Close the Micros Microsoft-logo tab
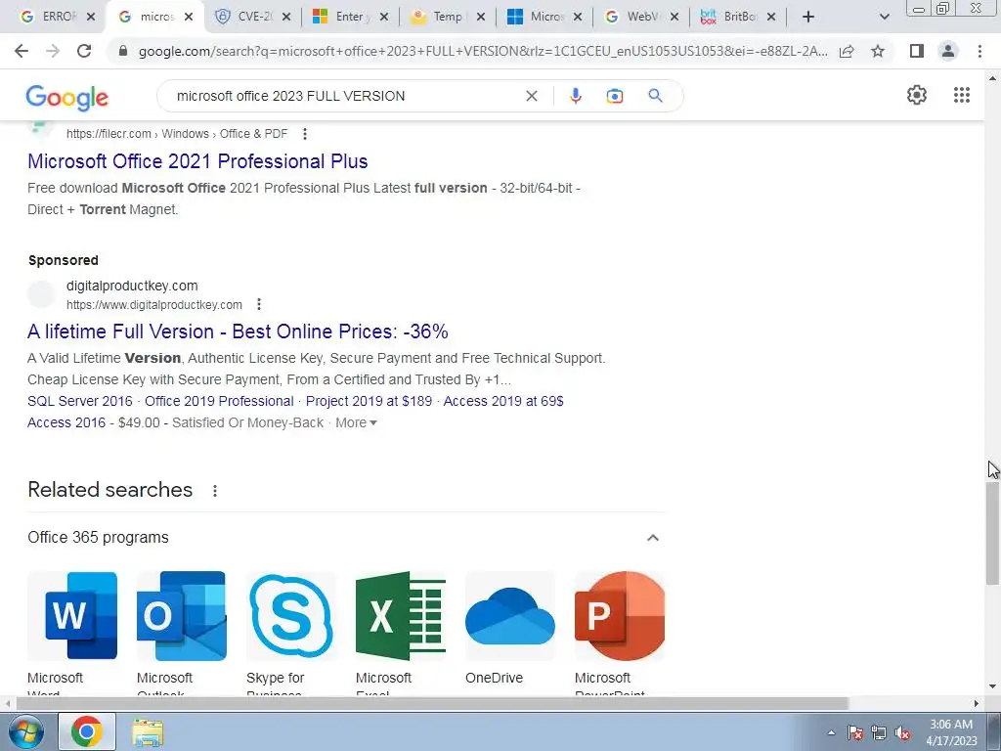Image resolution: width=1001 pixels, height=751 pixels. point(577,18)
